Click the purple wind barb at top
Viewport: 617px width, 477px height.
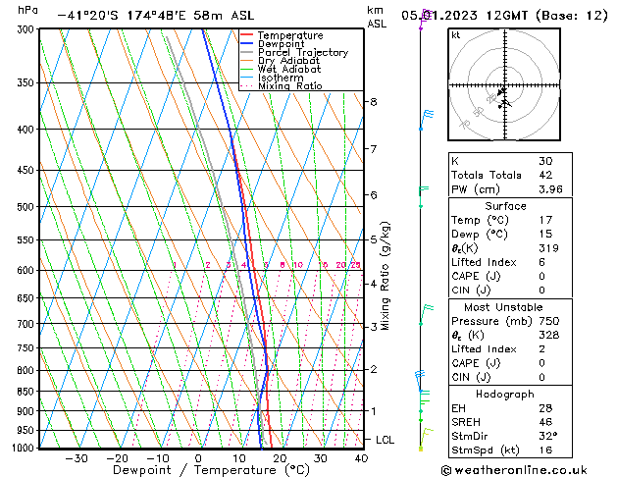426,20
